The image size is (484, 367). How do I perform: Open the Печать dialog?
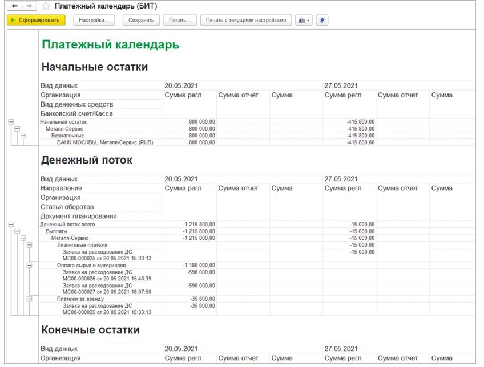point(180,19)
